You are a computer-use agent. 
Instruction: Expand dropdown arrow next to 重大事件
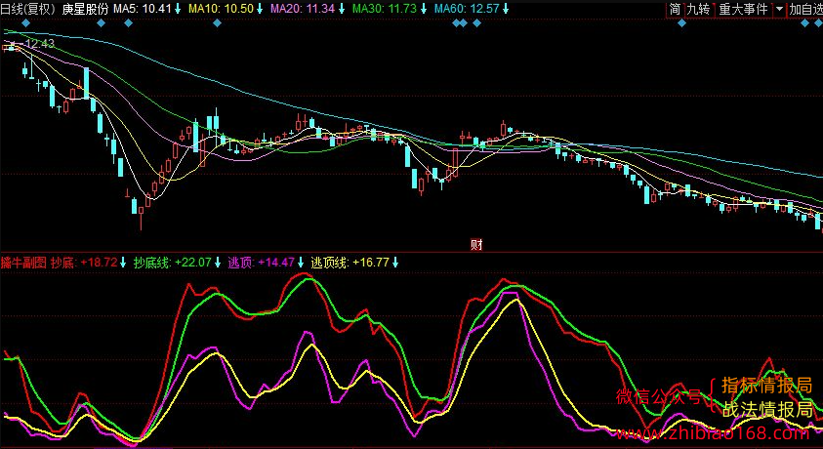click(x=779, y=9)
